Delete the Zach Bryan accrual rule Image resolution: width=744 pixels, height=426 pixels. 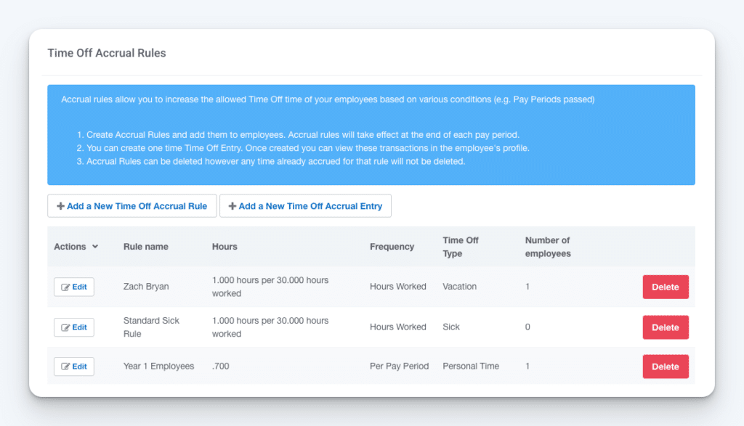(666, 287)
